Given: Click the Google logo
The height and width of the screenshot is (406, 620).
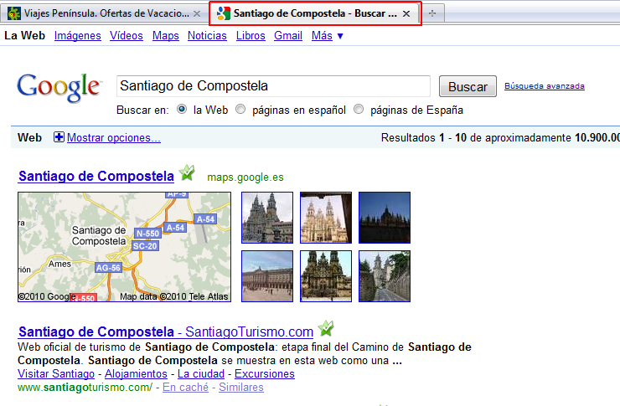Looking at the screenshot, I should 59,88.
